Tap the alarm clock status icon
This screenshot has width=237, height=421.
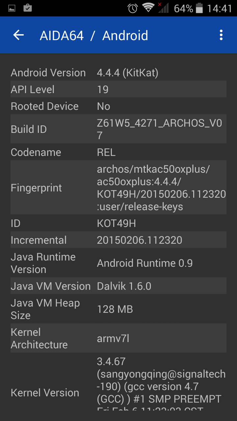pyautogui.click(x=133, y=8)
